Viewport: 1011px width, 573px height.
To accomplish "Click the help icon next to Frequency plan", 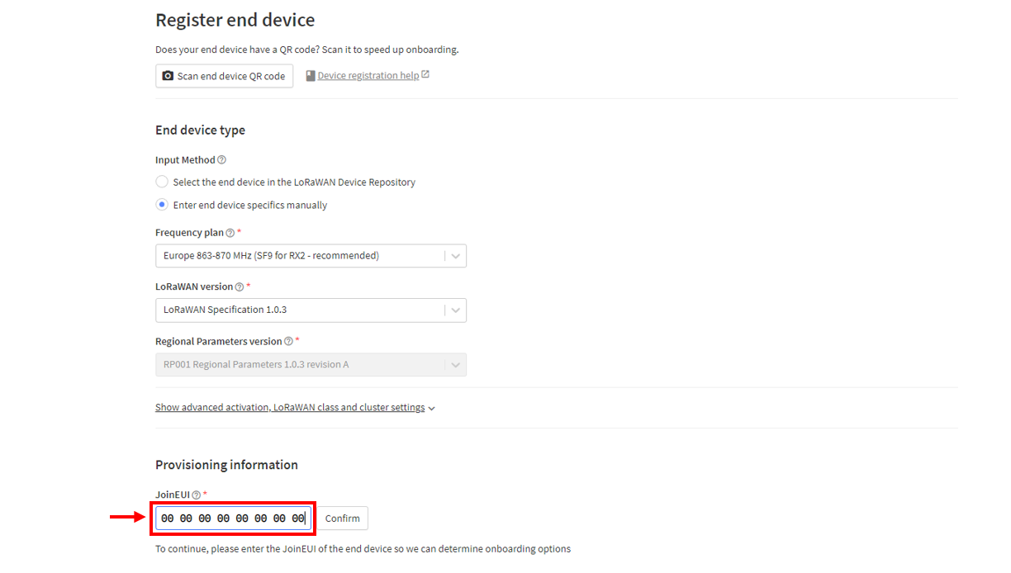I will pyautogui.click(x=230, y=233).
